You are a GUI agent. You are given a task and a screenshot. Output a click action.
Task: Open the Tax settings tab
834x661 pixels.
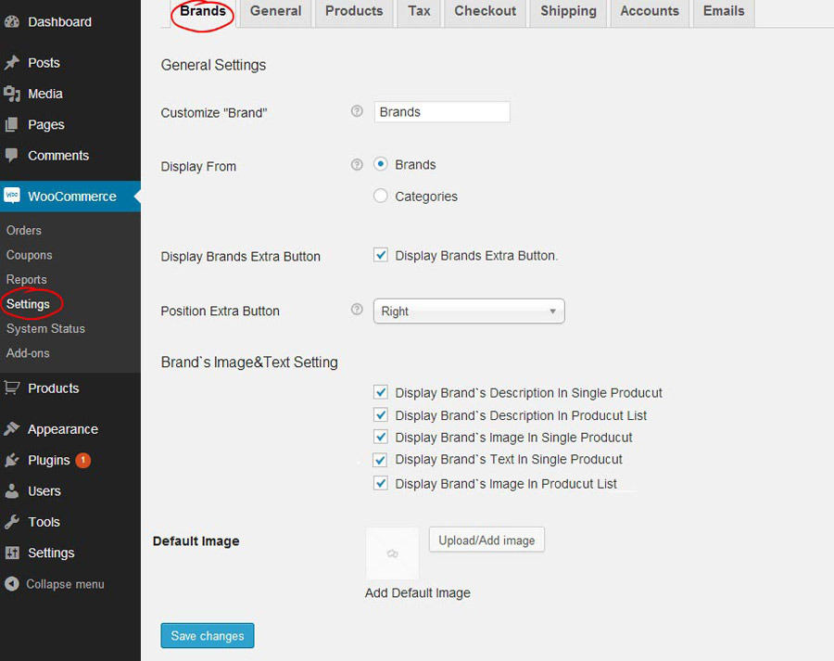419,12
